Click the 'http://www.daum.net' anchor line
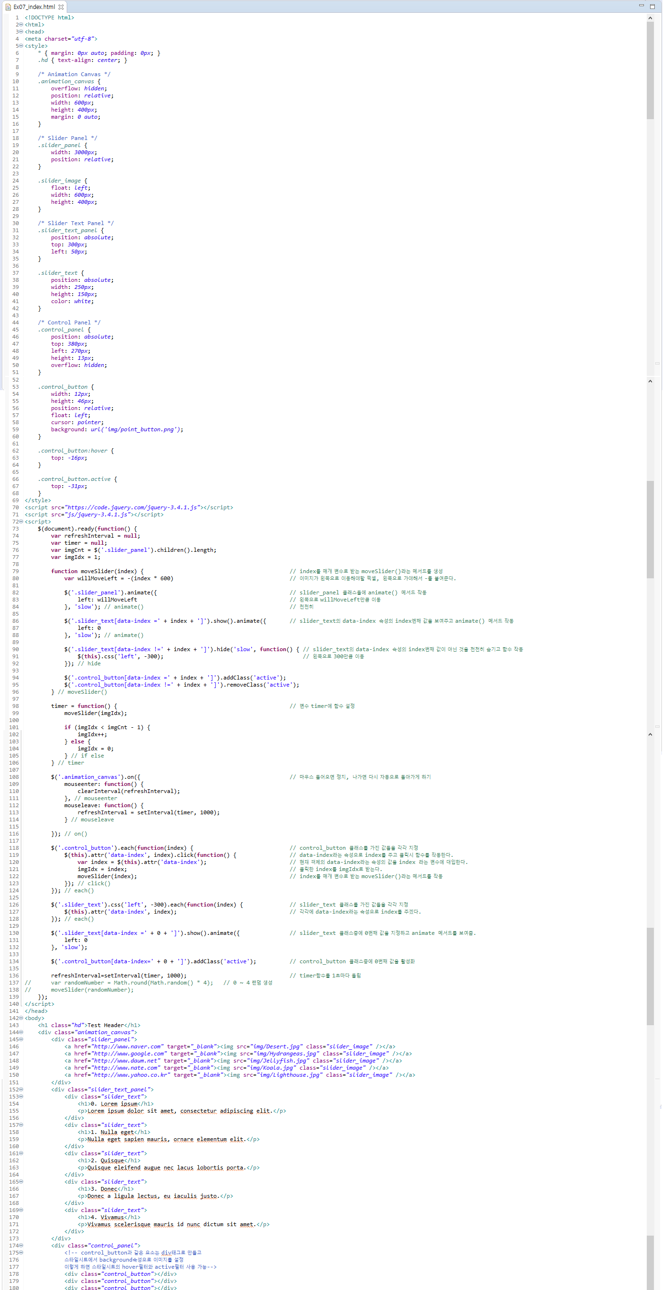This screenshot has width=669, height=1290. [x=233, y=1061]
